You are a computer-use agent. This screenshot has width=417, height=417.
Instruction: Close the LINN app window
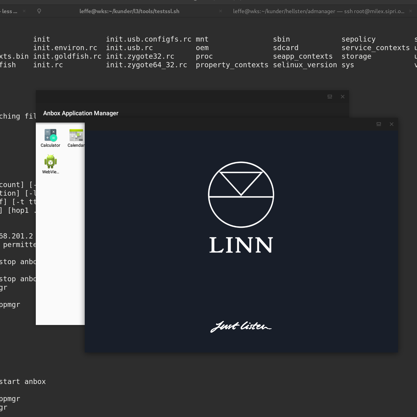[x=392, y=124]
